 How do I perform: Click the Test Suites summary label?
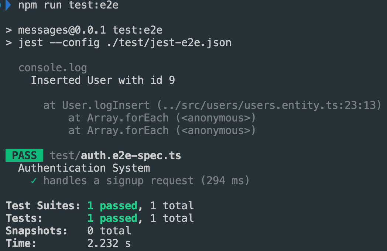click(x=43, y=206)
